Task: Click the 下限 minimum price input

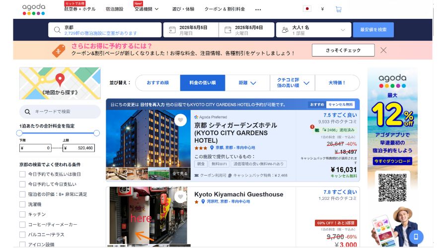Action: pos(35,148)
